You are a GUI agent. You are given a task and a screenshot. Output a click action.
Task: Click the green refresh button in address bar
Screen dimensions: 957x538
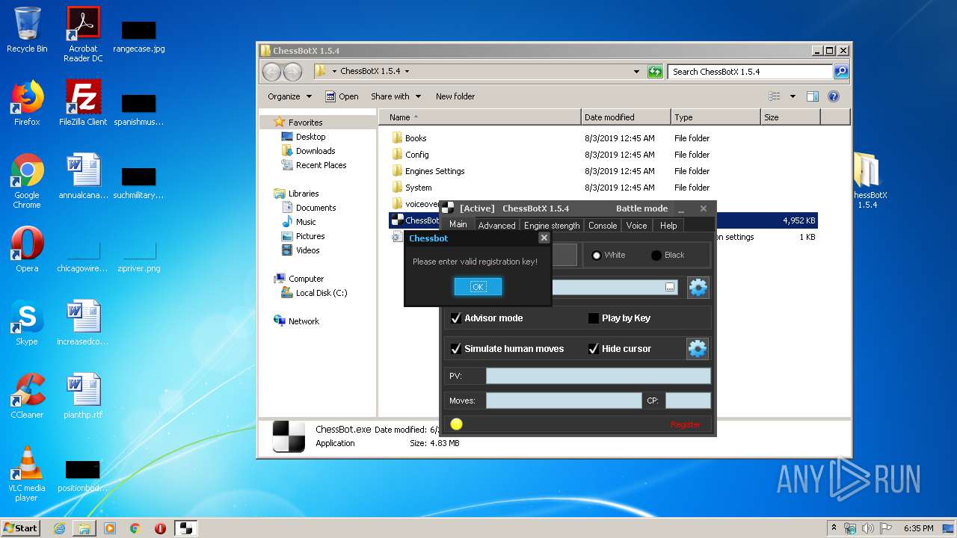click(655, 72)
